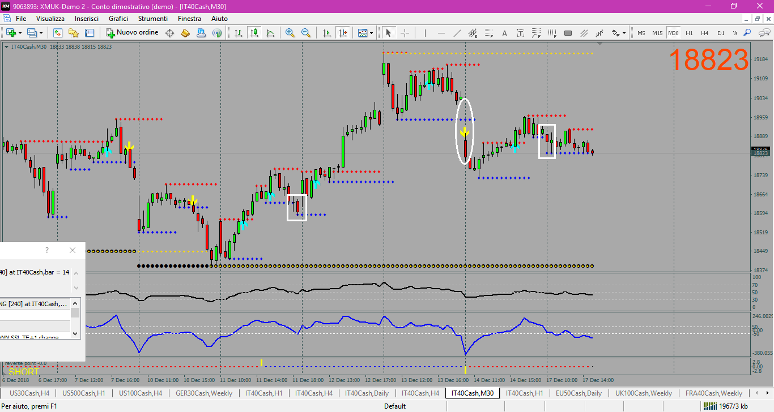
Task: Click the alert list scrollbar down arrow
Action: [75, 335]
